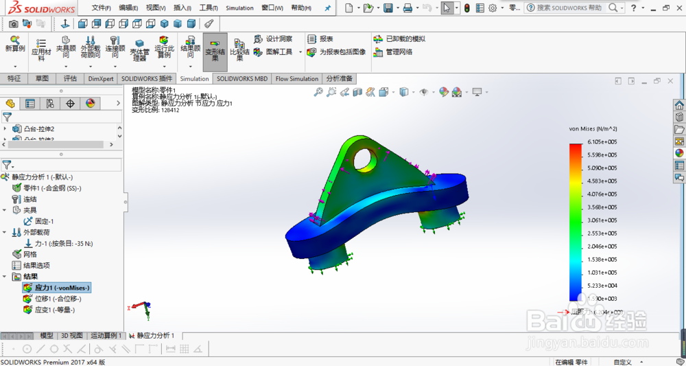This screenshot has width=686, height=366.
Task: Open the Fixtures Advisor (夹具顾问) tool
Action: point(66,47)
